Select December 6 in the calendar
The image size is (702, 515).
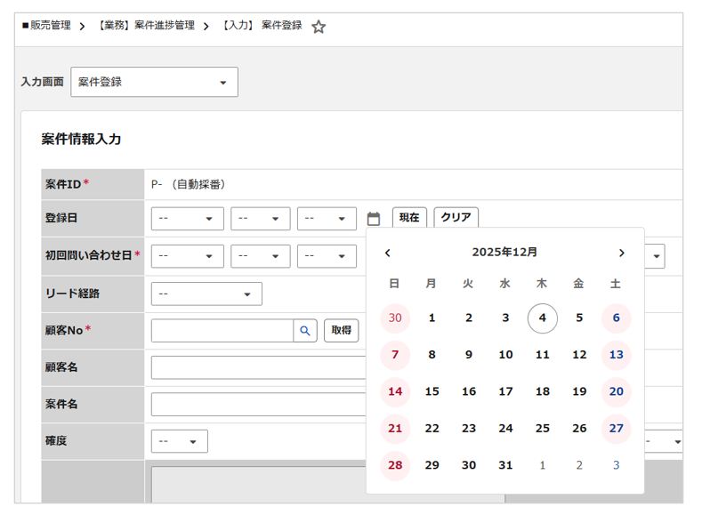[617, 318]
